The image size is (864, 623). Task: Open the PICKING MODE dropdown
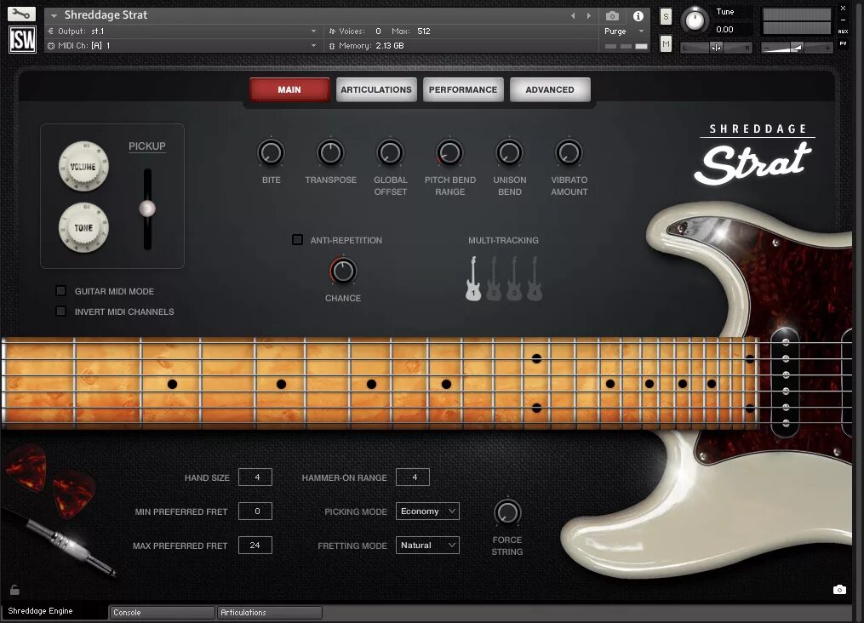click(x=427, y=511)
